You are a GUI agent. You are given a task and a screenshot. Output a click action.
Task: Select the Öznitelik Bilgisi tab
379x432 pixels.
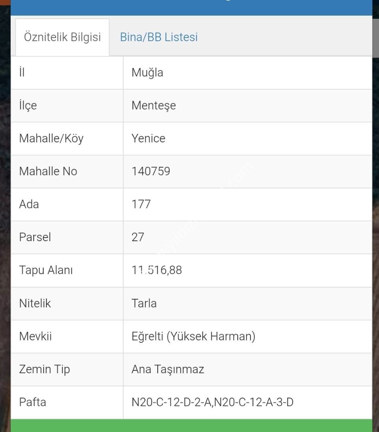[62, 37]
